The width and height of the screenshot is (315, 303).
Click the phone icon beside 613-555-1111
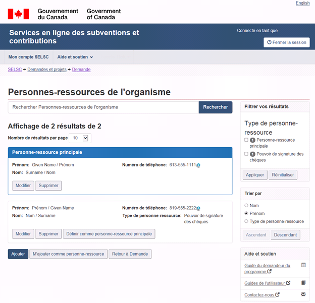(198, 165)
